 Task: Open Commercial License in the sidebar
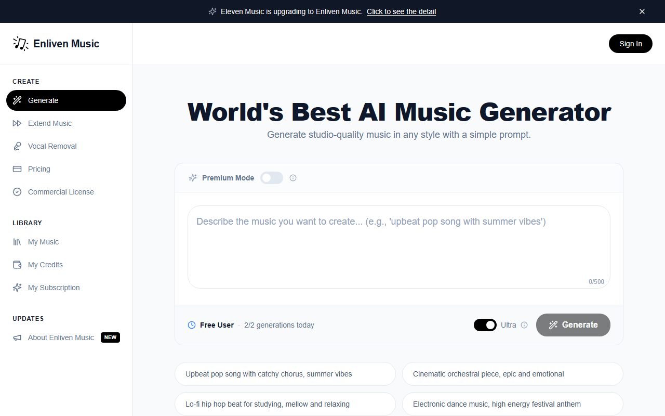click(66, 192)
